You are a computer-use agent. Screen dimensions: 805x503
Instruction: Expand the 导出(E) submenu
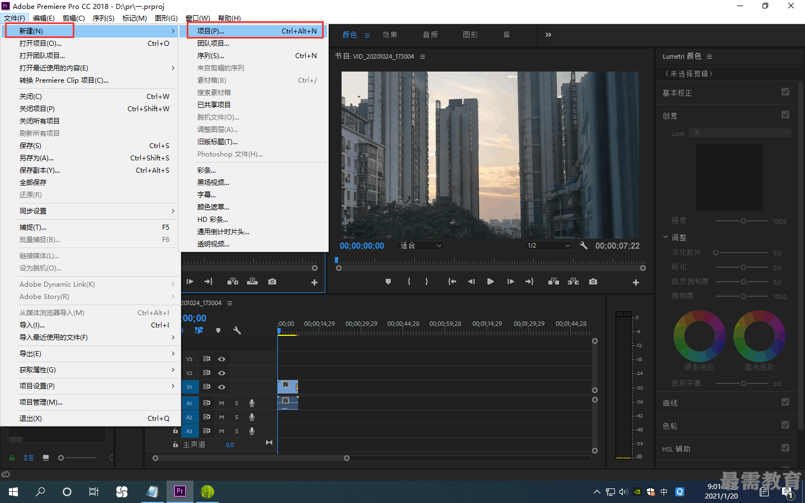click(91, 354)
